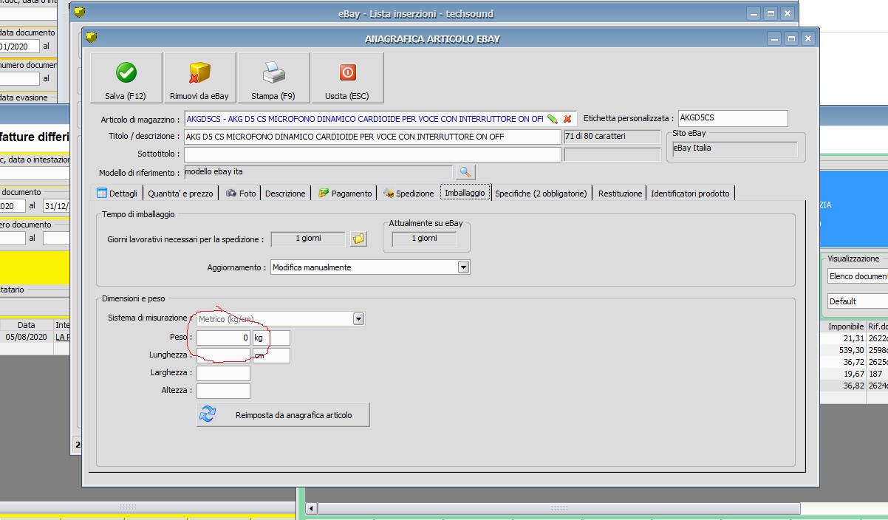Print with Stampa (F9) button

tap(273, 78)
